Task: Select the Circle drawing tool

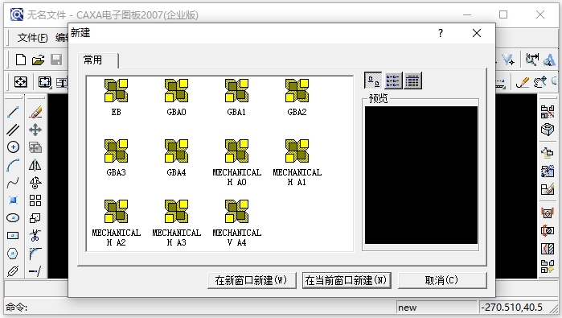Action: pyautogui.click(x=13, y=147)
